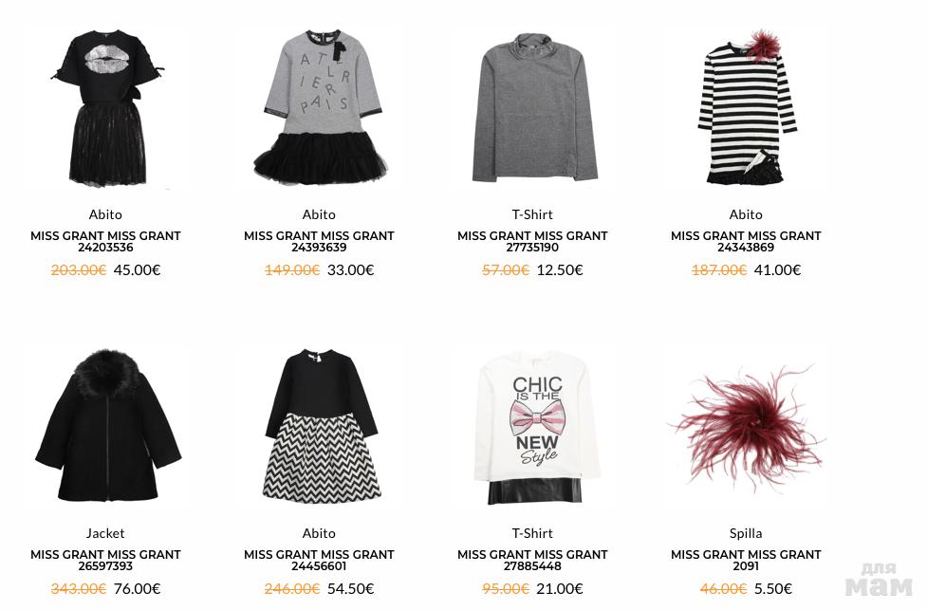View the black fur-collar jacket photo

[x=107, y=424]
